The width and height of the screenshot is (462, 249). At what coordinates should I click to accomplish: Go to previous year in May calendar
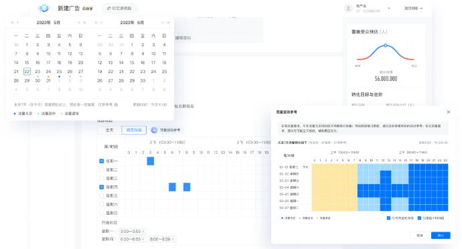coord(12,22)
